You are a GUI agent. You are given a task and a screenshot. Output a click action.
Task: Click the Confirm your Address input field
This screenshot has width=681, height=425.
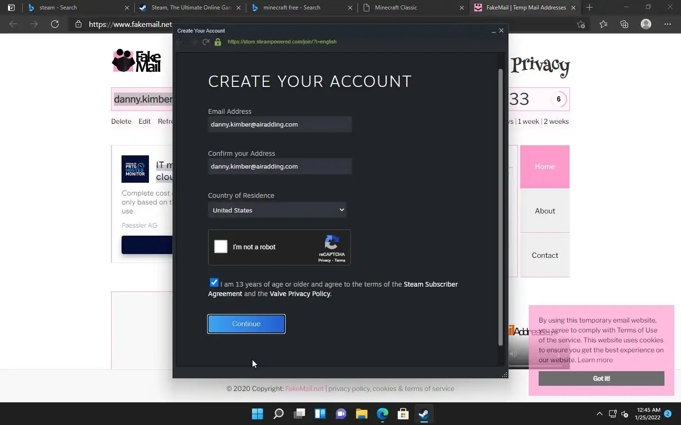pos(280,166)
